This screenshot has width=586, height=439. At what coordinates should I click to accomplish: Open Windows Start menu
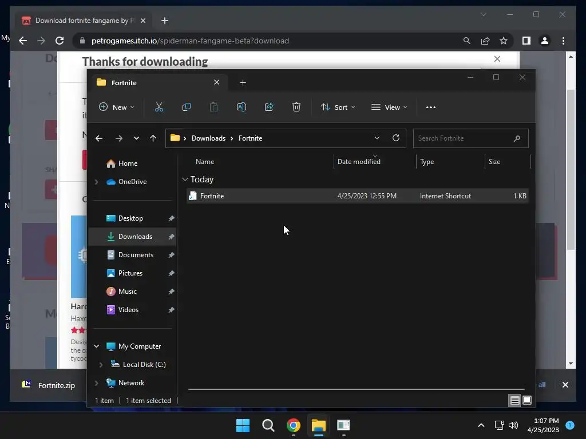(243, 425)
